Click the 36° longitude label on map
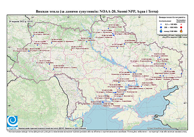Image resolution: width=194 pixels, height=137 pixels. [139, 17]
